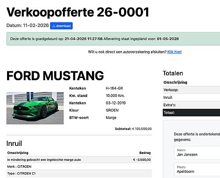Click the 'Km. stand' label
The width and height of the screenshot is (220, 178).
(78, 96)
